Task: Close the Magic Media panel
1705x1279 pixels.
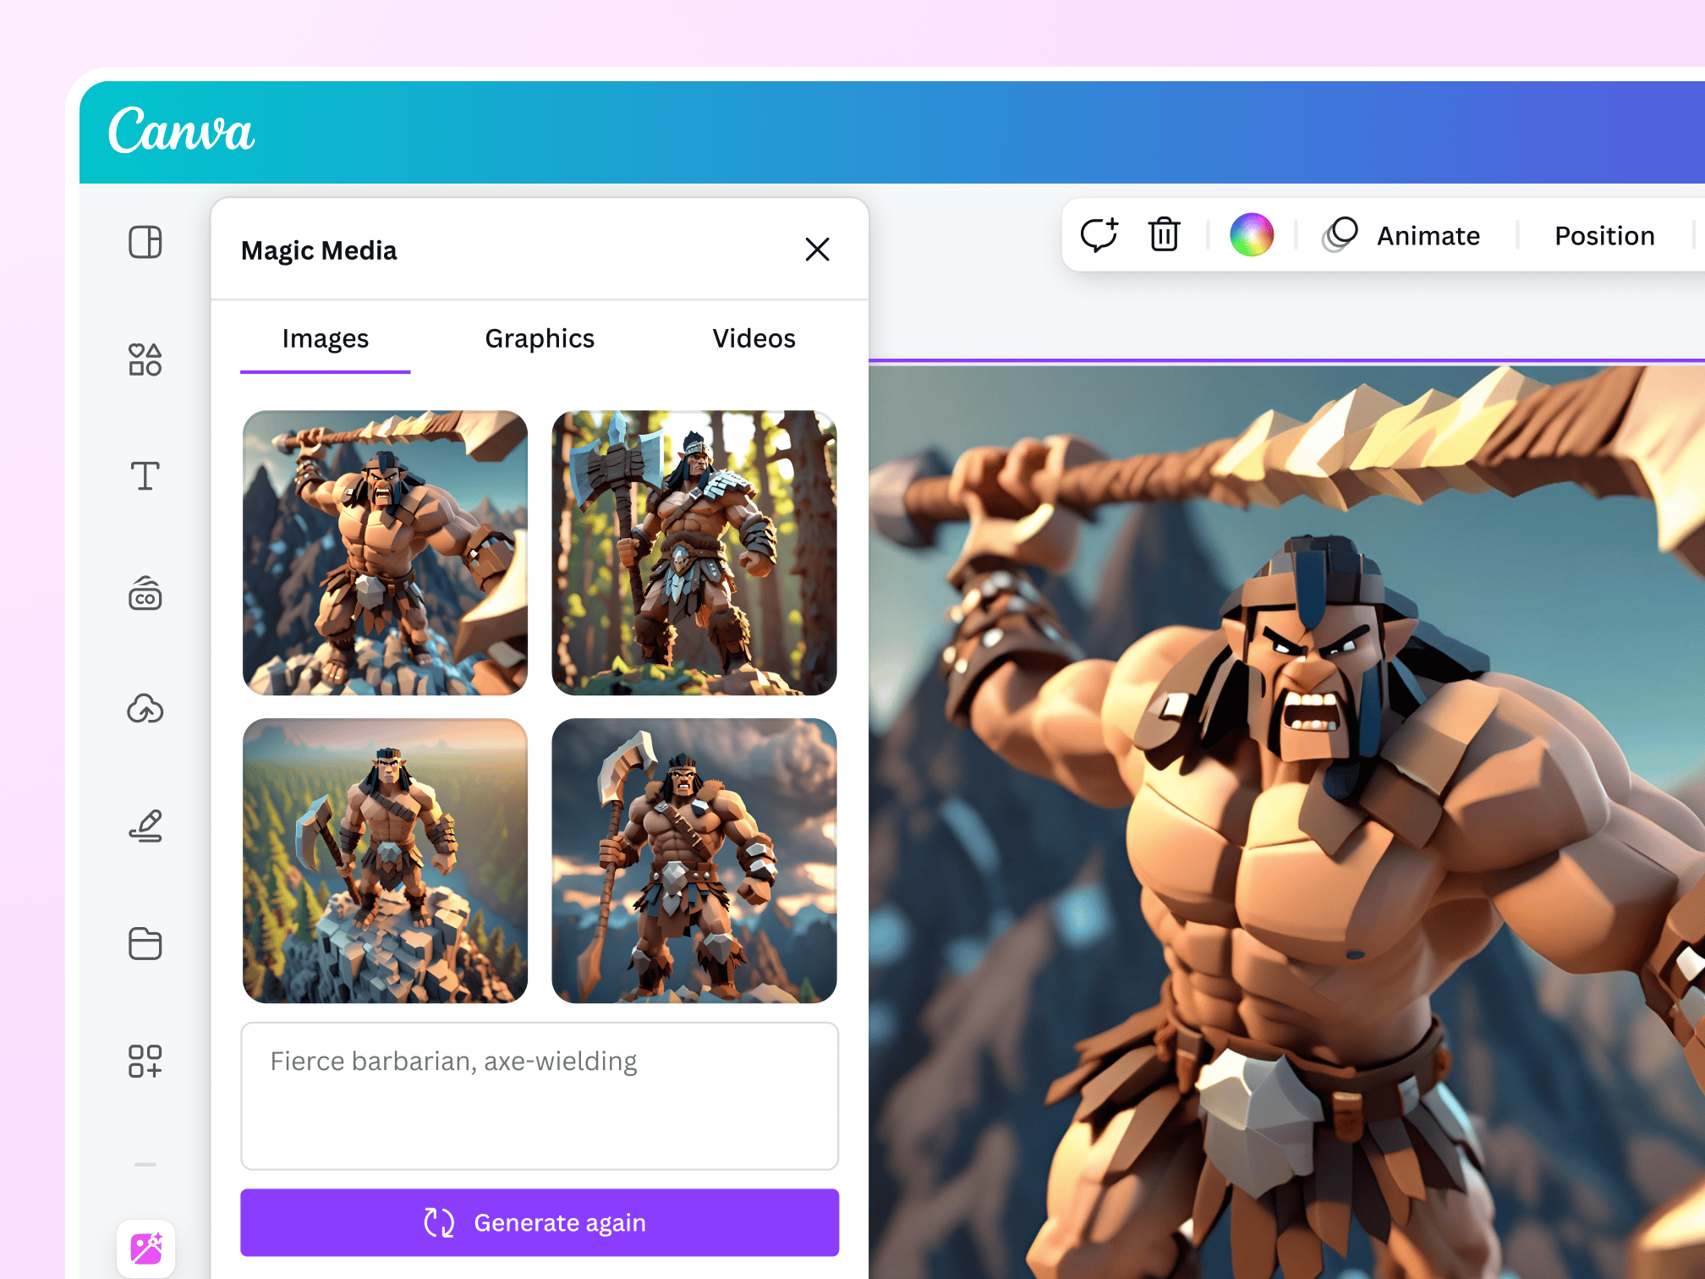Action: pyautogui.click(x=817, y=250)
